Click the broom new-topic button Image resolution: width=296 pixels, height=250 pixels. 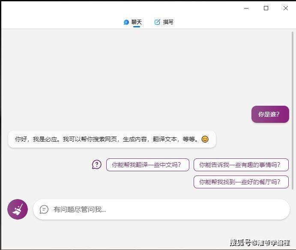pos(18,209)
